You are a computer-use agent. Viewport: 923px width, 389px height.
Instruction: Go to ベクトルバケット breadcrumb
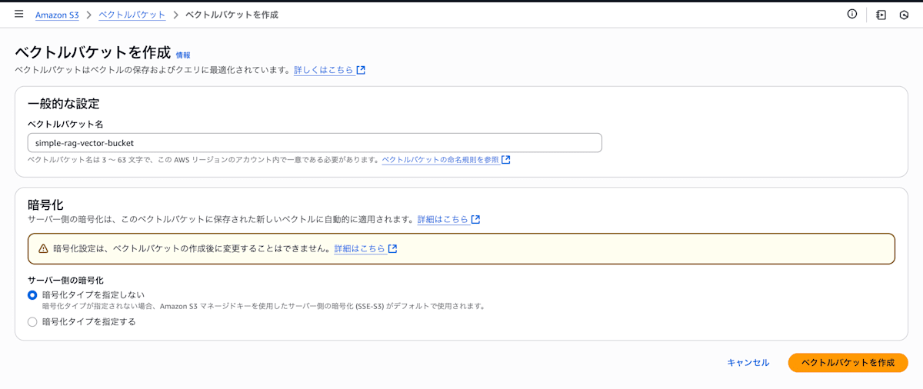(132, 15)
